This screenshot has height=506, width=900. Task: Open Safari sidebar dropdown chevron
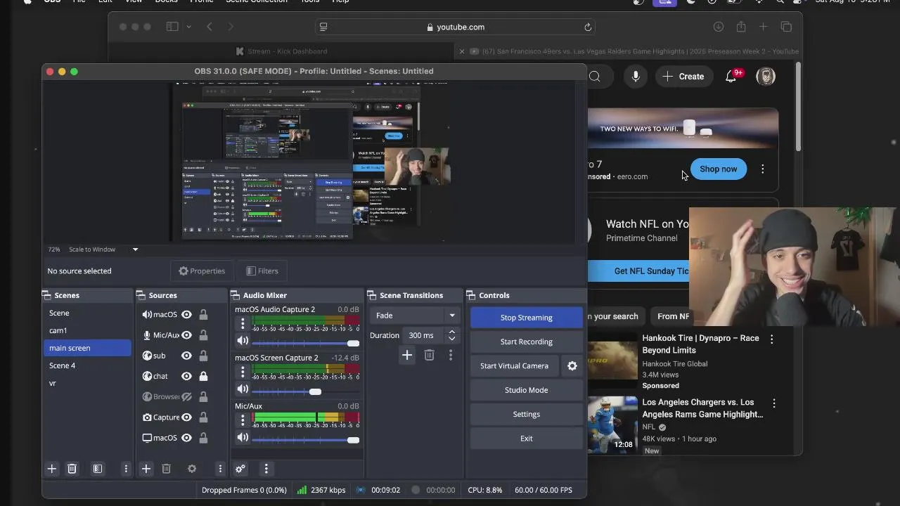(188, 27)
